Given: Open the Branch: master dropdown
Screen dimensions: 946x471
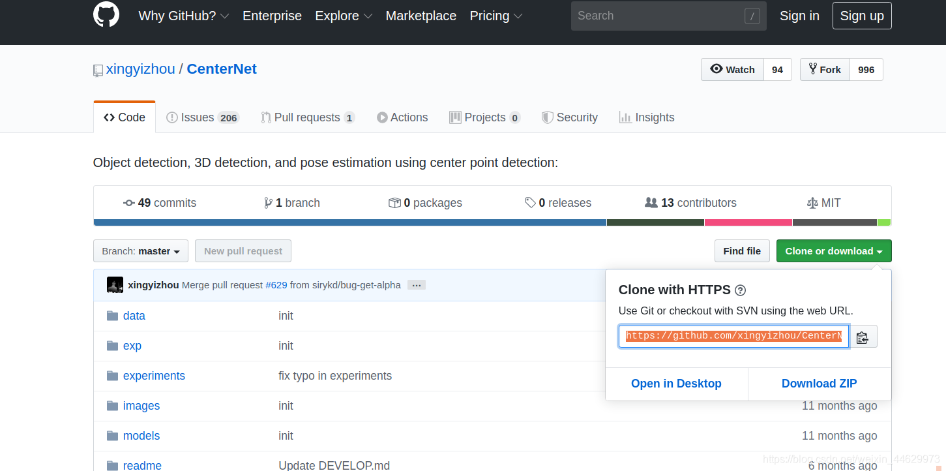Looking at the screenshot, I should coord(140,251).
